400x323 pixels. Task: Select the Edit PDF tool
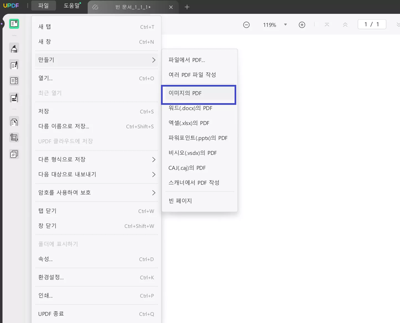click(x=14, y=65)
